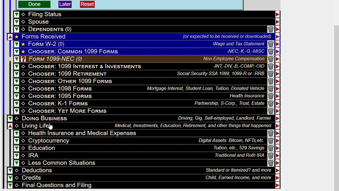Trash the Education row
Viewport: 339px width, 191px height.
tap(270, 148)
